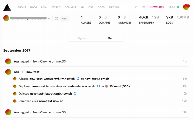193x120 pixels.
Task: Toggle the DAY theme mode
Action: click(x=143, y=7)
